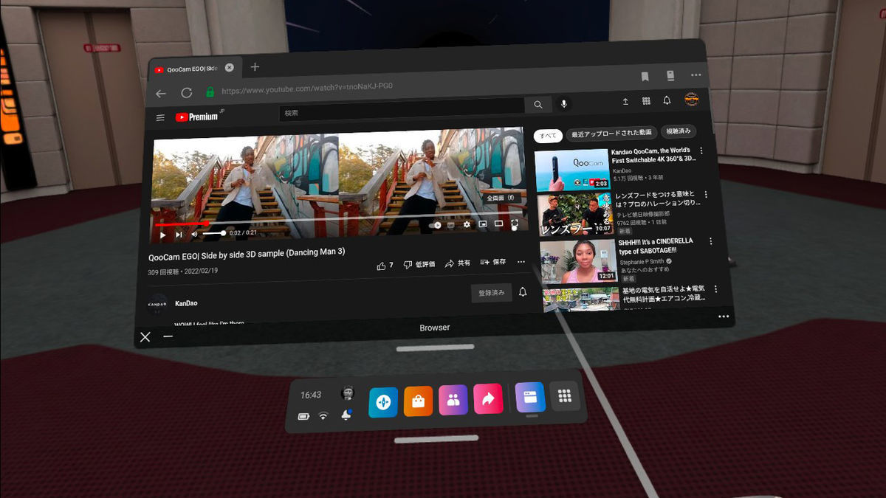The image size is (886, 498).
Task: Toggle the autoplay switch in player
Action: click(x=436, y=225)
